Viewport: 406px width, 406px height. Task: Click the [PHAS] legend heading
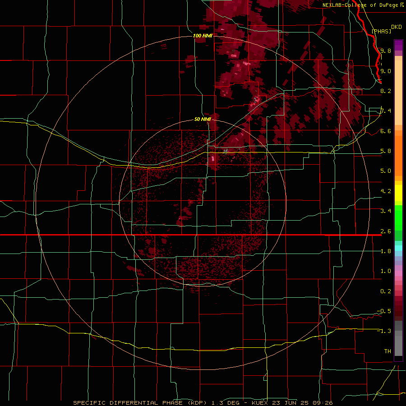point(381,31)
